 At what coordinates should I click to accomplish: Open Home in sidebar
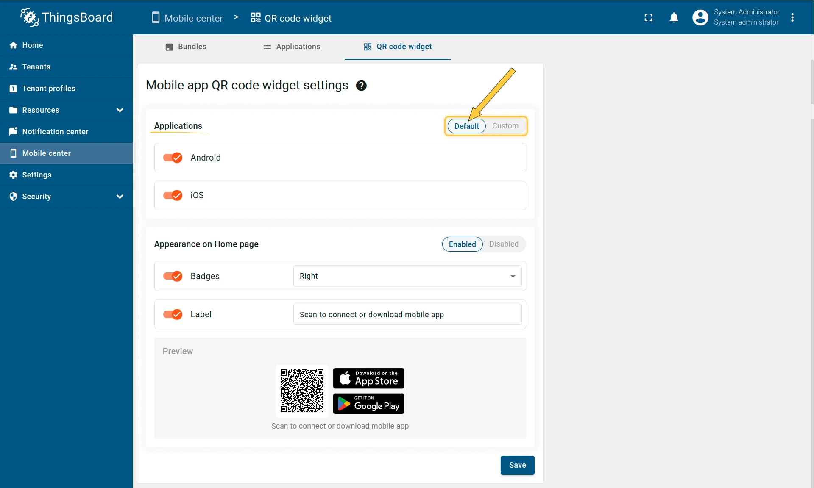click(66, 45)
